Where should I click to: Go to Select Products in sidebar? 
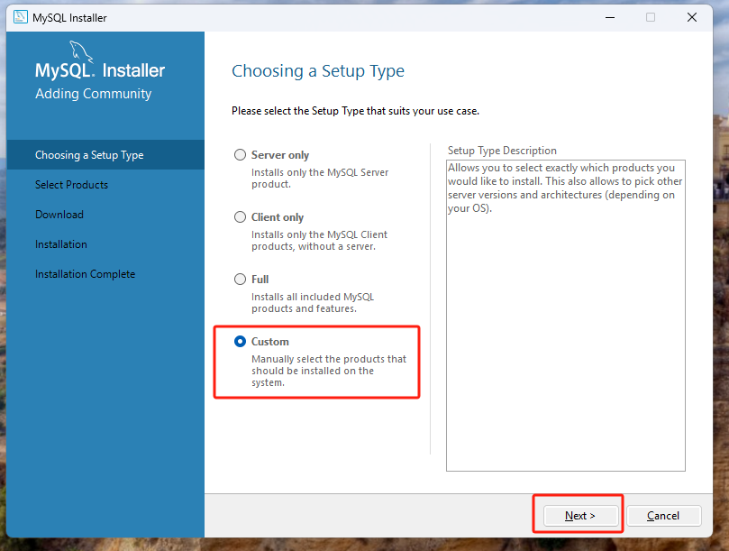(71, 185)
